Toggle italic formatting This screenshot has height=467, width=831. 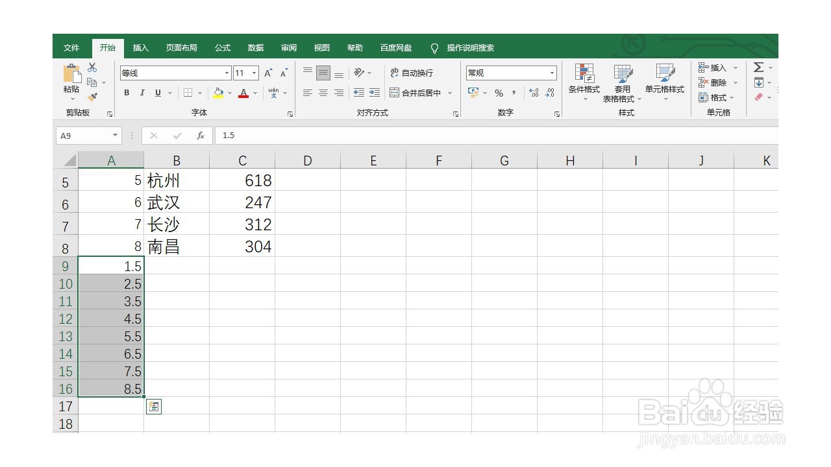tap(142, 93)
